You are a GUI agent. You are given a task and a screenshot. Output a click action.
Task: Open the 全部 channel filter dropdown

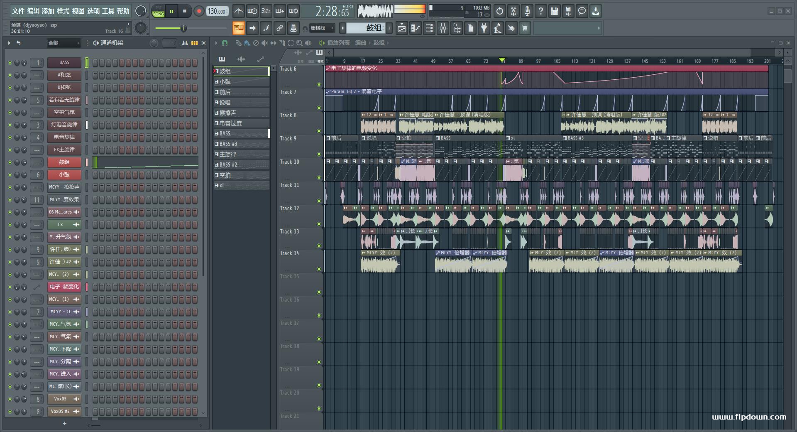[x=63, y=43]
